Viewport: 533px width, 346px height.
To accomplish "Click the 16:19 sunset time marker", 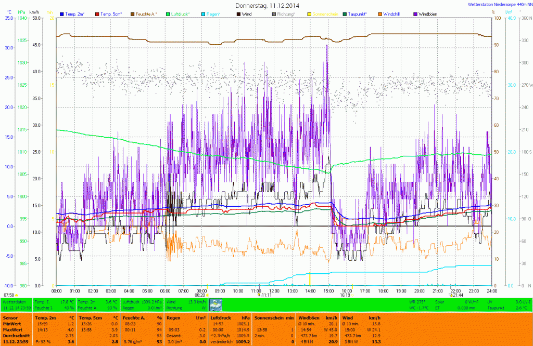I will (345, 295).
